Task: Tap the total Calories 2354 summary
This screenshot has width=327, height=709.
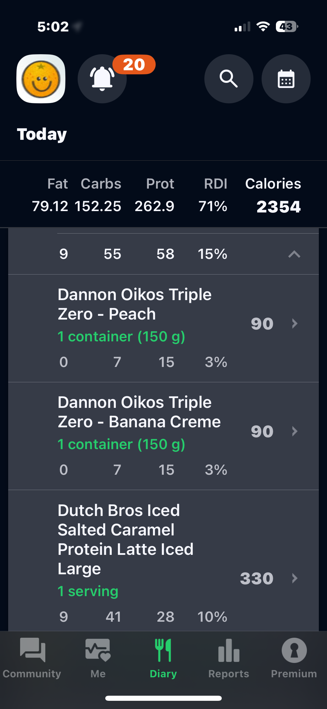Action: 278,207
